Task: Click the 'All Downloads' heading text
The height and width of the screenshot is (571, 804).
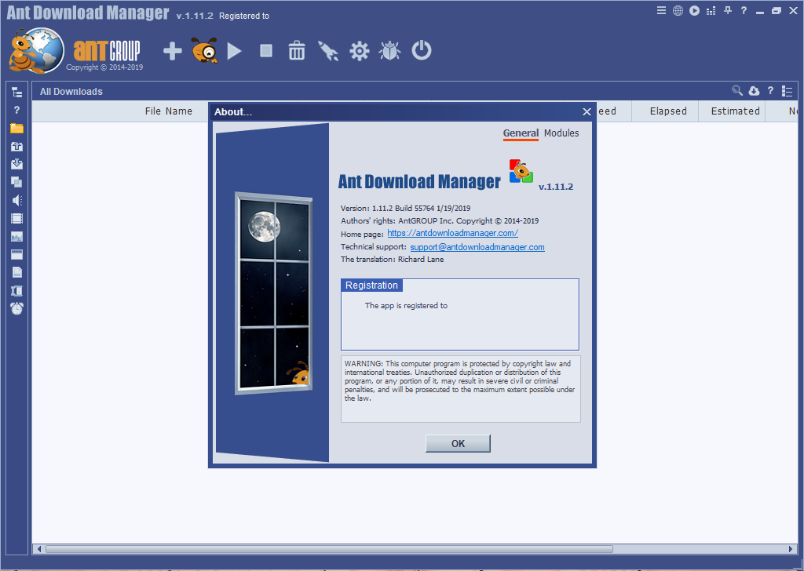Action: (71, 92)
